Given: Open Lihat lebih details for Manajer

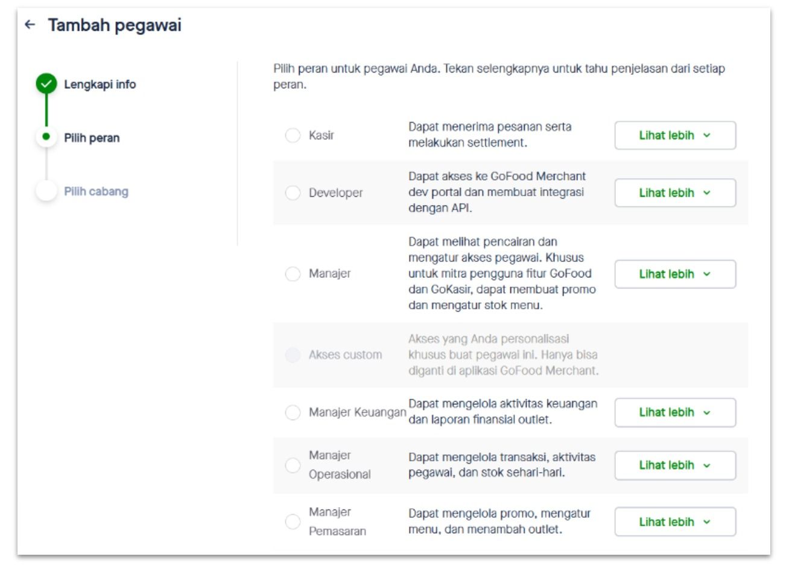Looking at the screenshot, I should [675, 274].
